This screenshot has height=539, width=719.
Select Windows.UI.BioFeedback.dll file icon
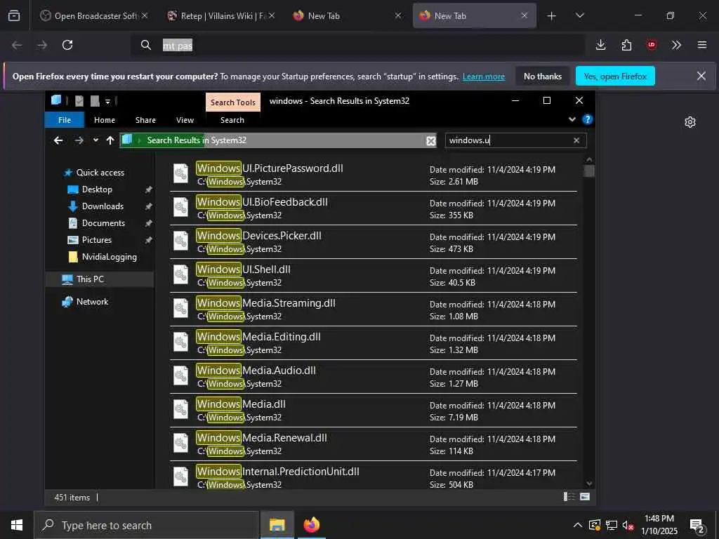point(180,207)
